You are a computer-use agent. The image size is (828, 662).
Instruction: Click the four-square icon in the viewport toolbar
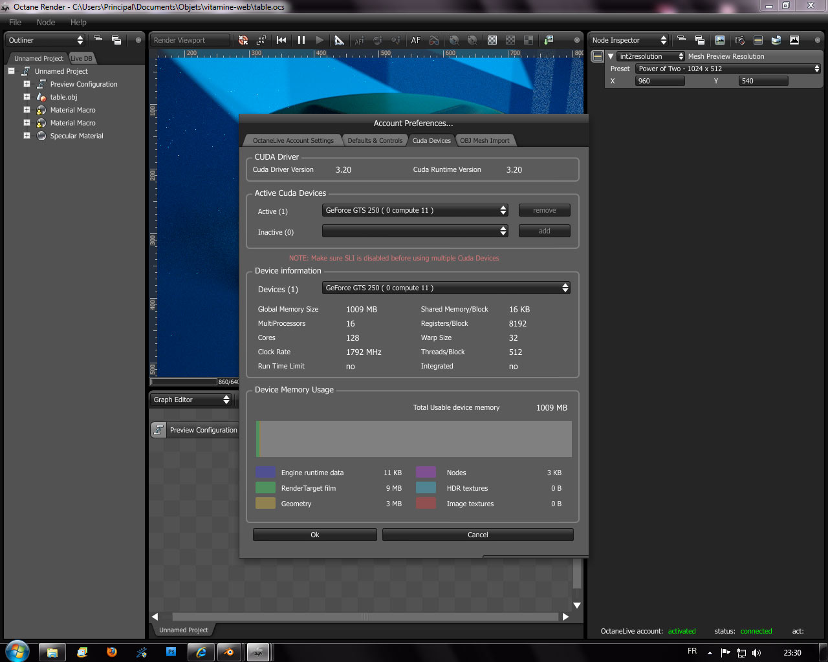pos(528,40)
